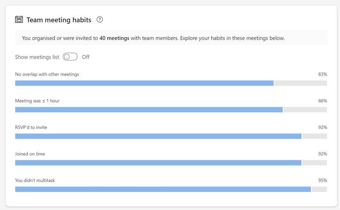The width and height of the screenshot is (340, 210).
Task: Click the Meeting was ≤ 1 hour progress bar
Action: [171, 110]
